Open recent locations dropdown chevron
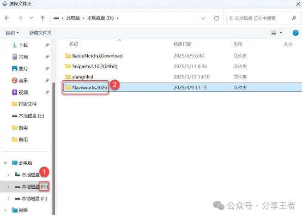The image size is (302, 215). pyautogui.click(x=31, y=18)
